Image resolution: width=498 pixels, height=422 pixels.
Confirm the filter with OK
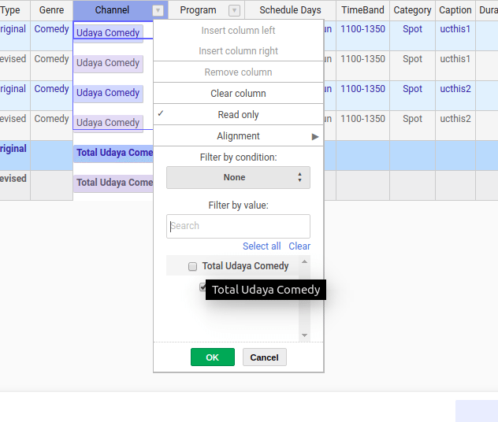pyautogui.click(x=213, y=357)
